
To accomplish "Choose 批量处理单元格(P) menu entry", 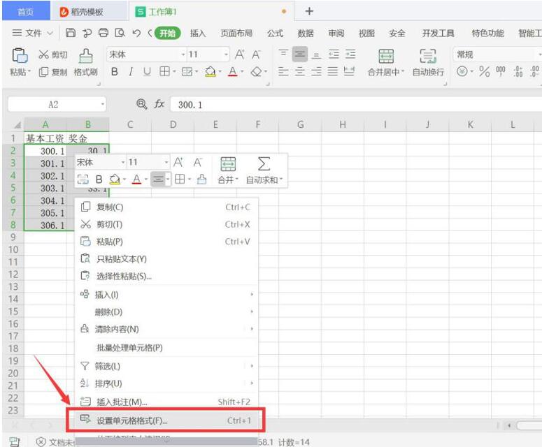I will click(x=166, y=348).
